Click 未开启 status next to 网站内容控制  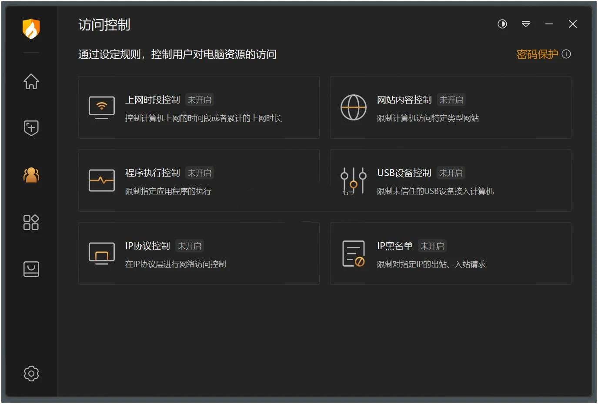pos(451,100)
